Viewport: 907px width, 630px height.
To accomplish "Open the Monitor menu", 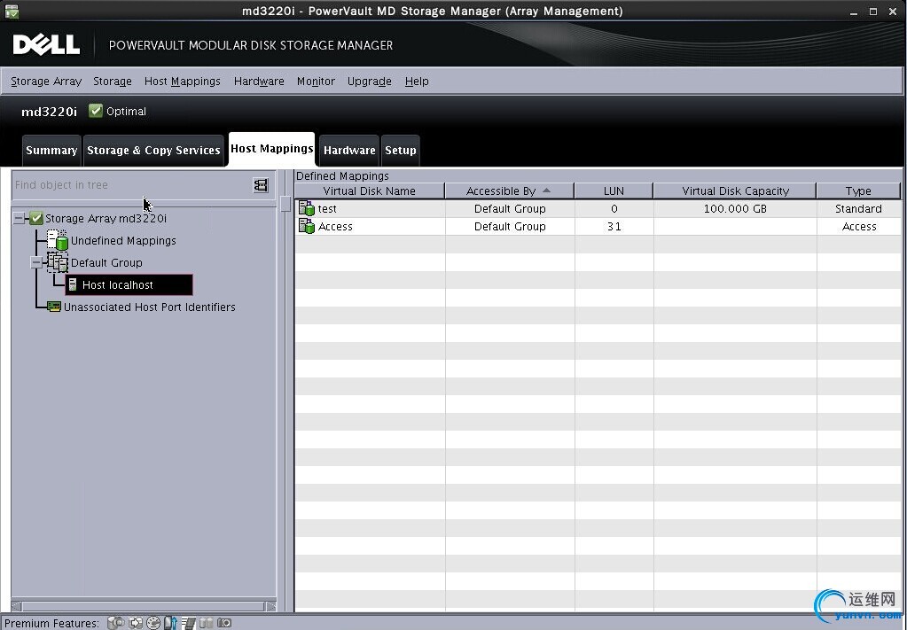I will 316,82.
